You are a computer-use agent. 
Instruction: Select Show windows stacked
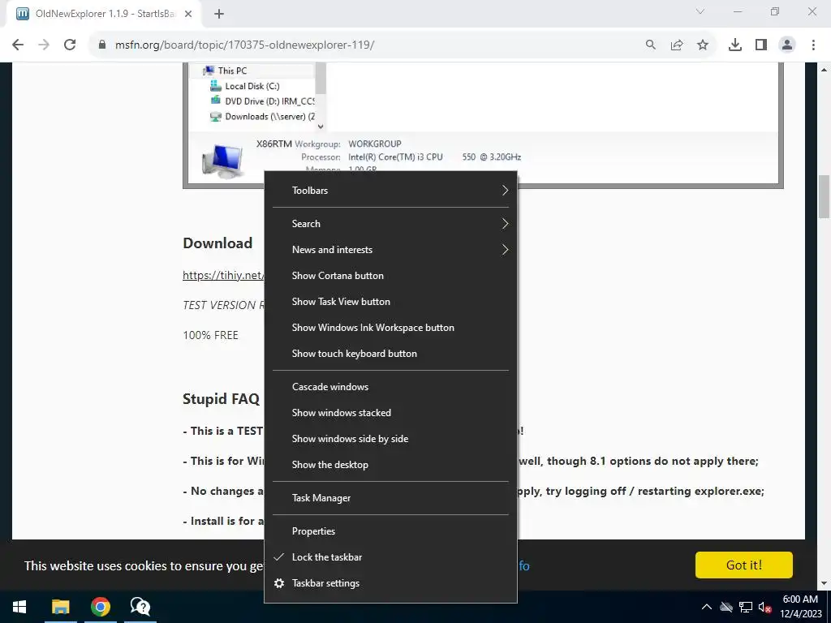(x=390, y=413)
